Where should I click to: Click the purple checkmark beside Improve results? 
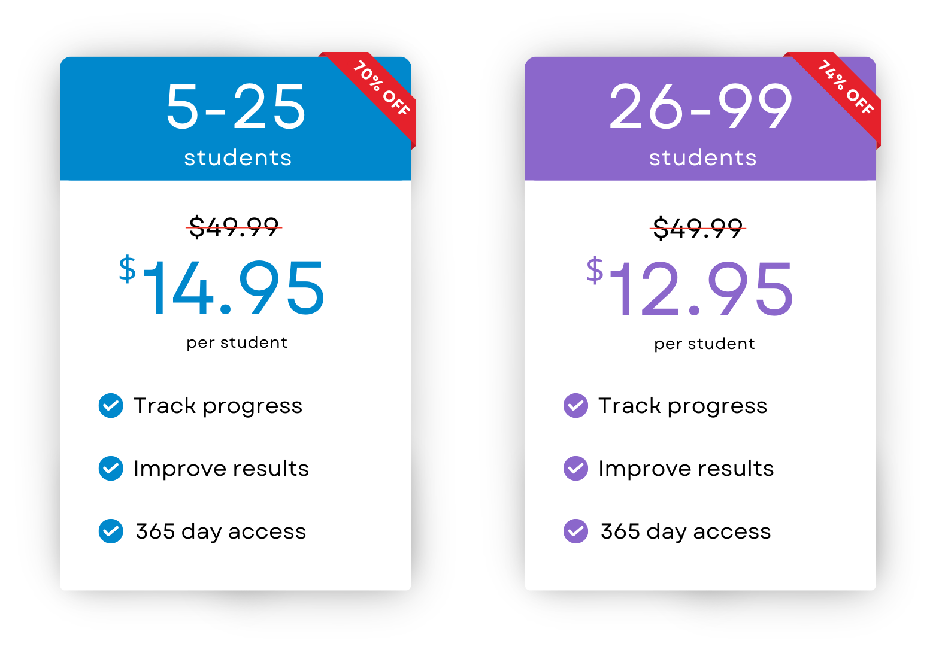(x=575, y=468)
